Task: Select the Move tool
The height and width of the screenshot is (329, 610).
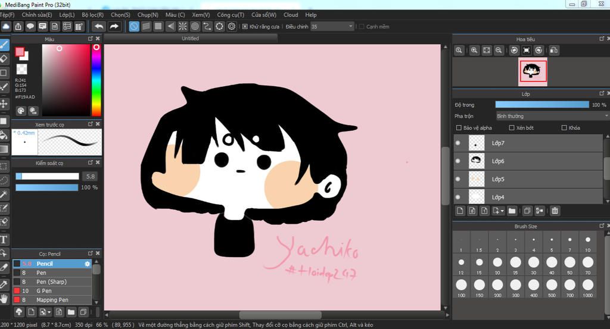Action: click(x=4, y=104)
